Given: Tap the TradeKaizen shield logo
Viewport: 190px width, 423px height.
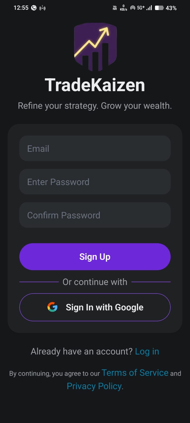Looking at the screenshot, I should 95,47.
